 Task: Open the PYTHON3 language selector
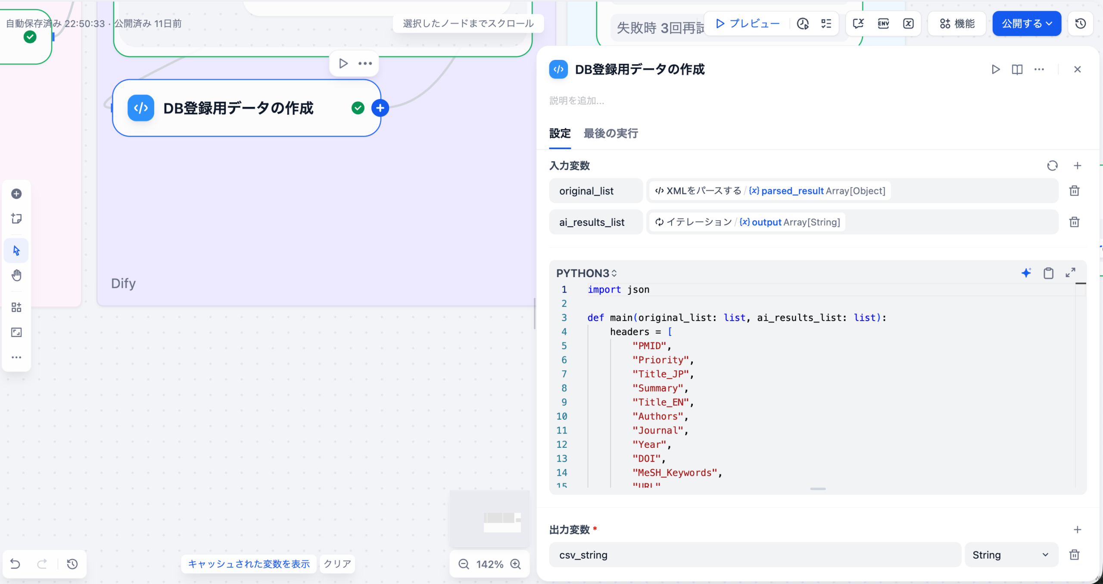(586, 273)
